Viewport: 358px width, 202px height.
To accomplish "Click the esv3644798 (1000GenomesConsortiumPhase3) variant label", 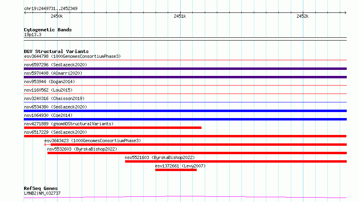I will (72, 56).
